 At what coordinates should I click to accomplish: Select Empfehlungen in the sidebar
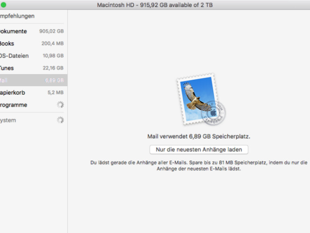pos(17,16)
